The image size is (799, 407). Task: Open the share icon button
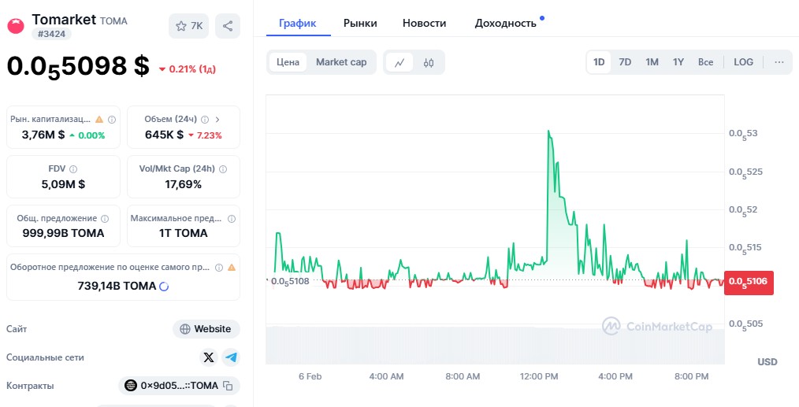point(228,26)
